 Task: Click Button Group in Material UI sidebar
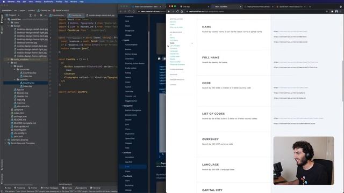click(131, 54)
